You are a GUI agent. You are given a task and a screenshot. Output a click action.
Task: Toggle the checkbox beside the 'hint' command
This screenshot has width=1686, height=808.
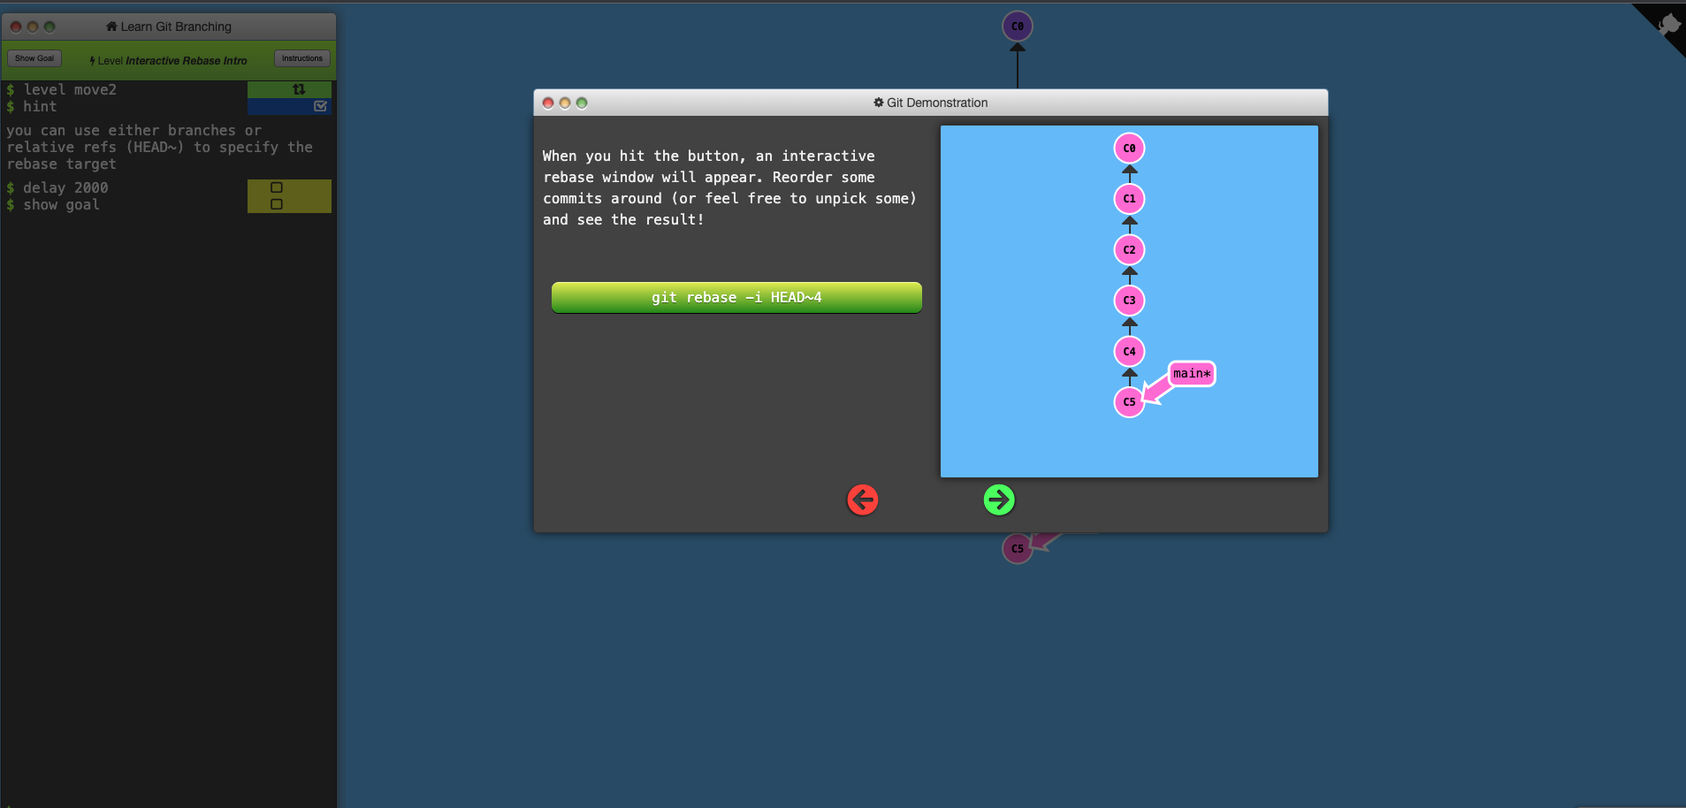tap(320, 105)
